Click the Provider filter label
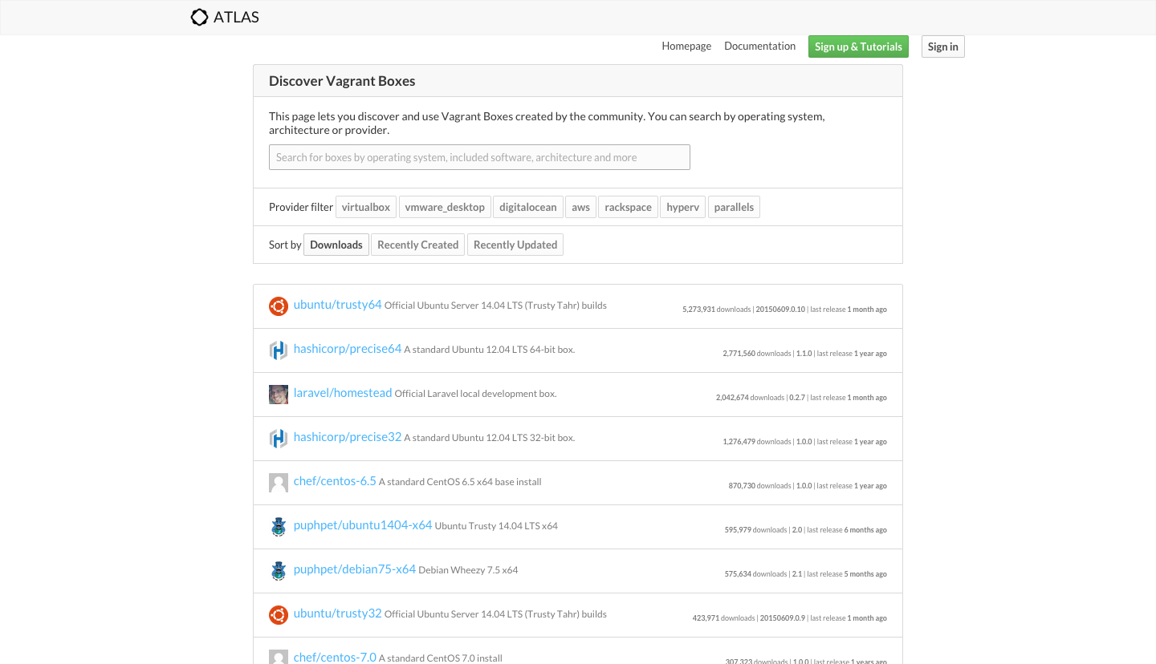This screenshot has height=664, width=1156. (301, 207)
